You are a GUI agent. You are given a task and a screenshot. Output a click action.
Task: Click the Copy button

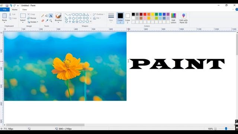(x=13, y=18)
